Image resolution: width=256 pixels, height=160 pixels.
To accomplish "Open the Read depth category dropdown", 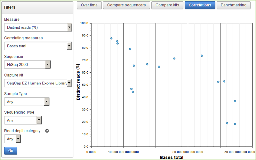I will (x=12, y=139).
